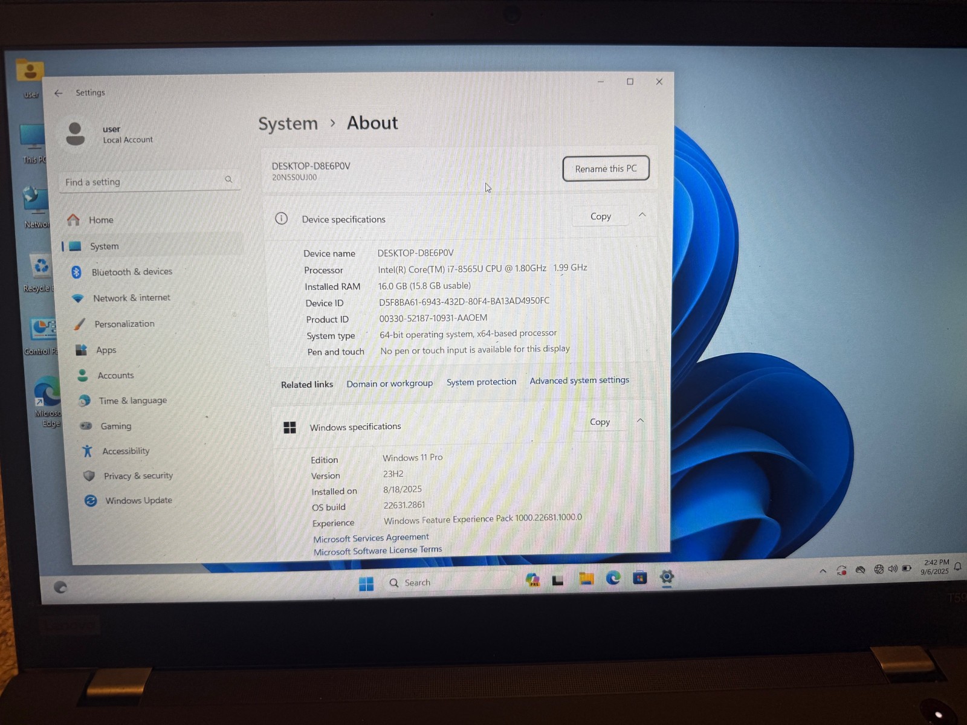The width and height of the screenshot is (967, 725).
Task: Select the This PC desktop icon
Action: tap(33, 144)
